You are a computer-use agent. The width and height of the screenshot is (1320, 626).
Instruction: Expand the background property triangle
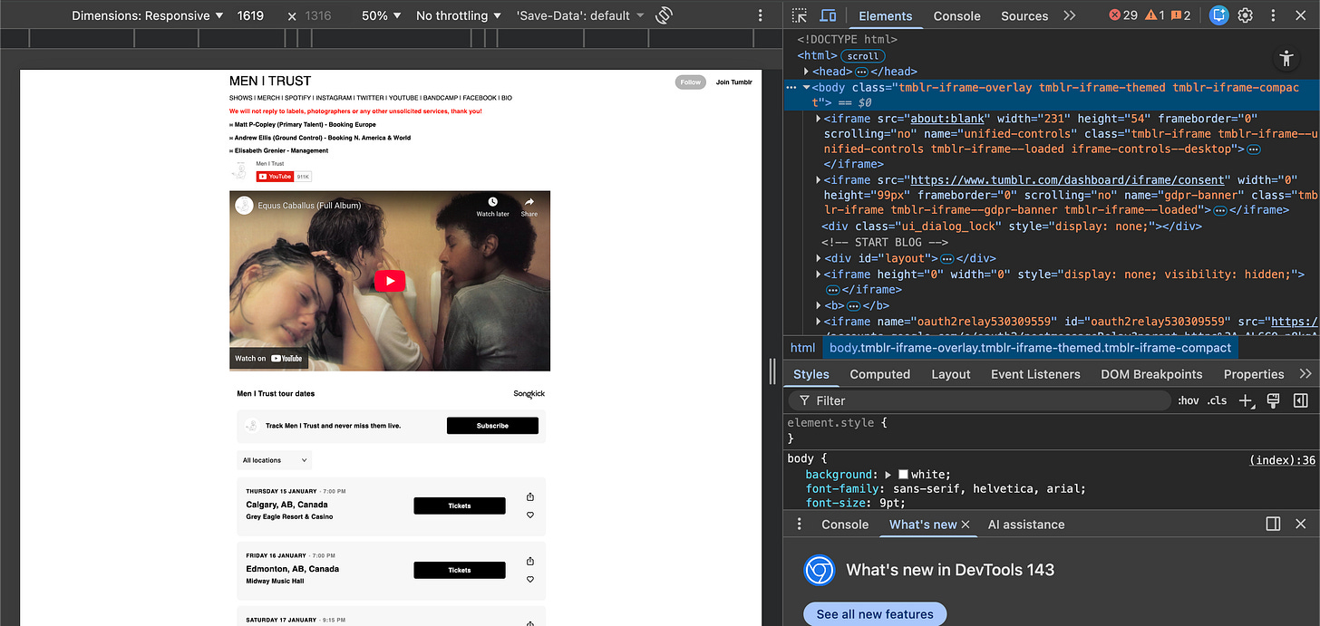pyautogui.click(x=889, y=475)
